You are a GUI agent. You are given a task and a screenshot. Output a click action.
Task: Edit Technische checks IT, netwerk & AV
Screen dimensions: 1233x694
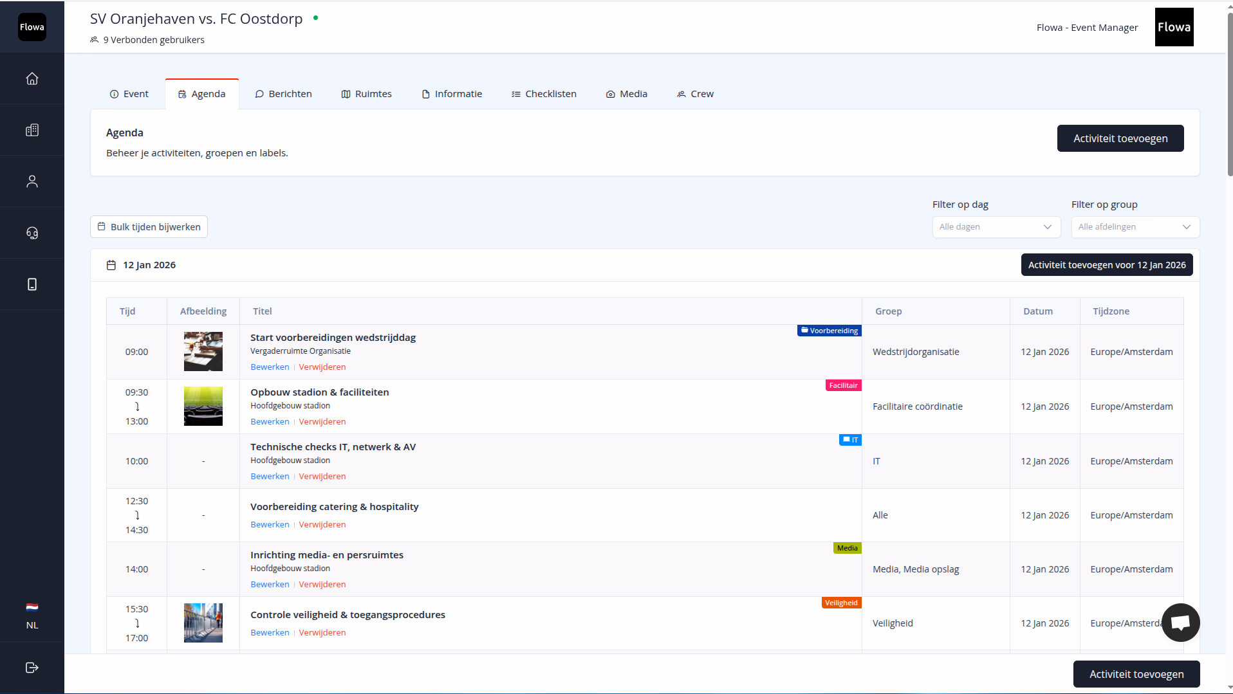coord(270,477)
